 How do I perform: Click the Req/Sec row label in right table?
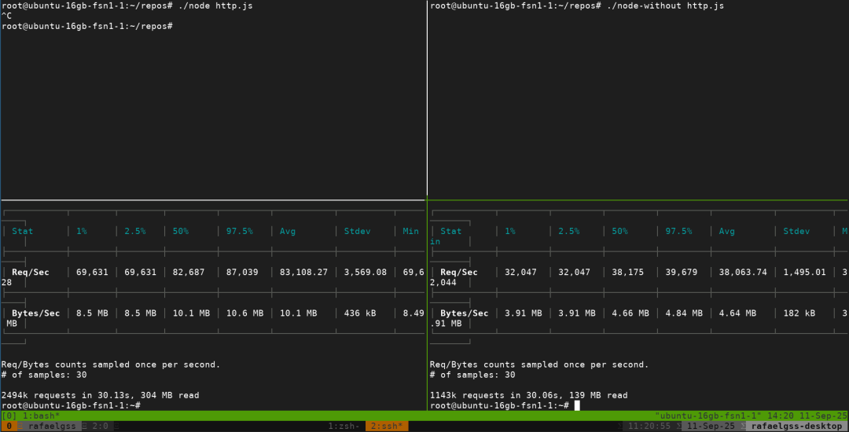click(x=459, y=272)
